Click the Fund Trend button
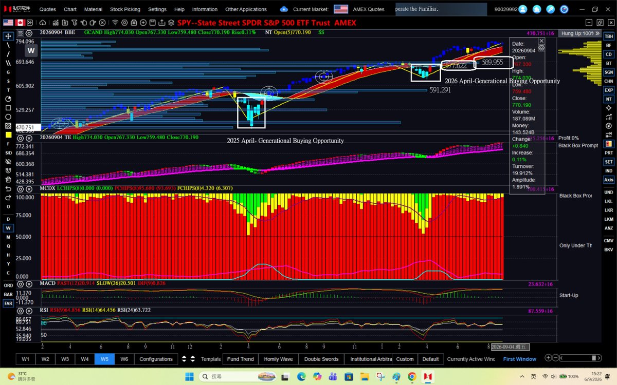 240,359
